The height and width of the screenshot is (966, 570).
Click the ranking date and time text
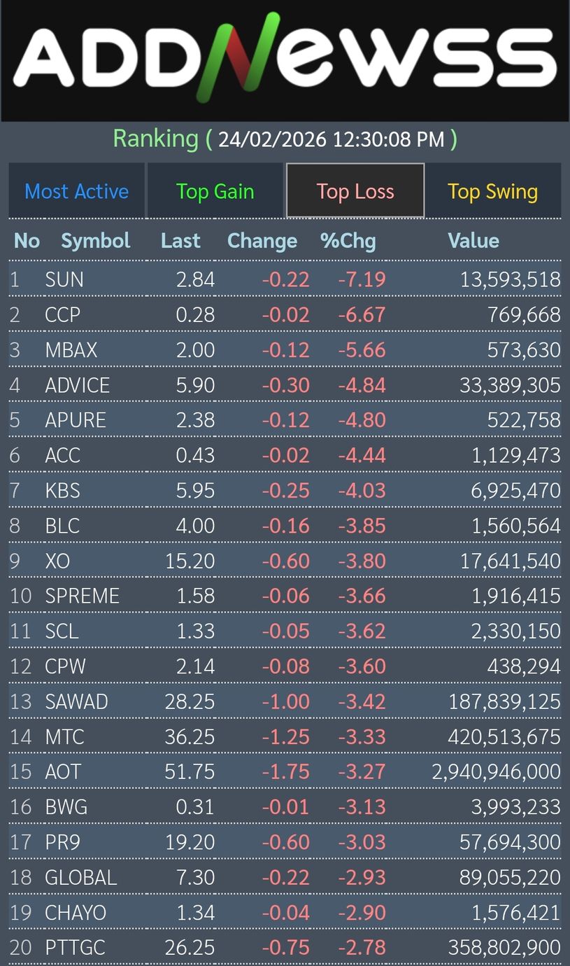331,139
